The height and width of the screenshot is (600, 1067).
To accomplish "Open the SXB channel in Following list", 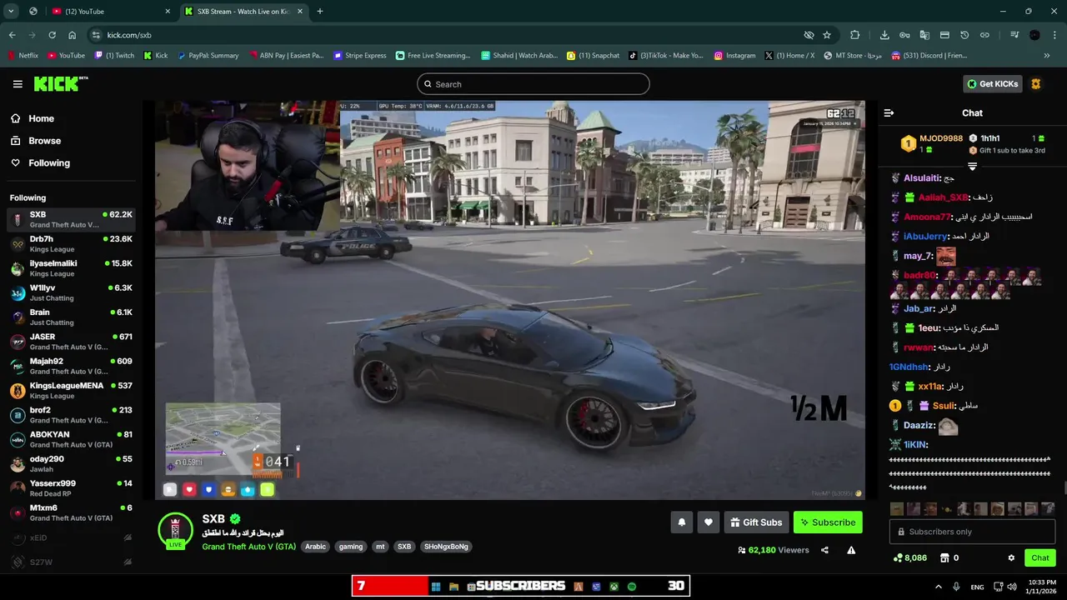I will point(71,220).
